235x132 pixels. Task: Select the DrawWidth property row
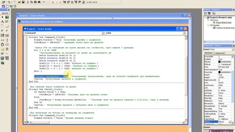pyautogui.click(x=218, y=56)
